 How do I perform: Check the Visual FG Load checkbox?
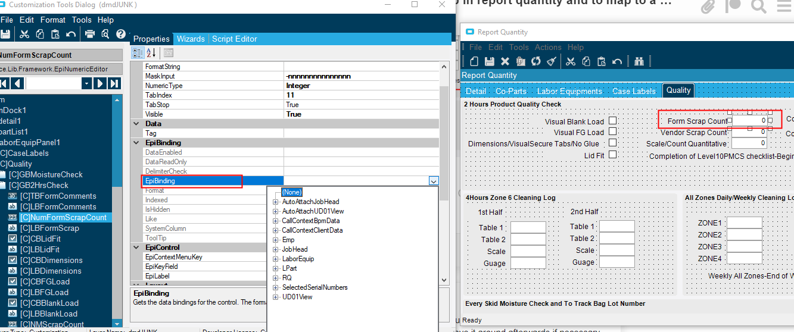(612, 132)
